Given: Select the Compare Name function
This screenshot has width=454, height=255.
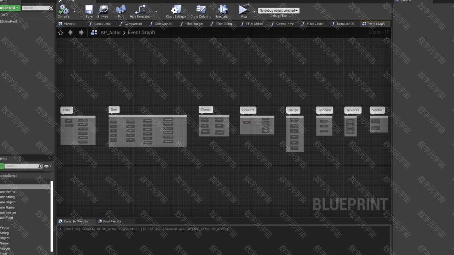Looking at the screenshot, I should click(x=7, y=208).
